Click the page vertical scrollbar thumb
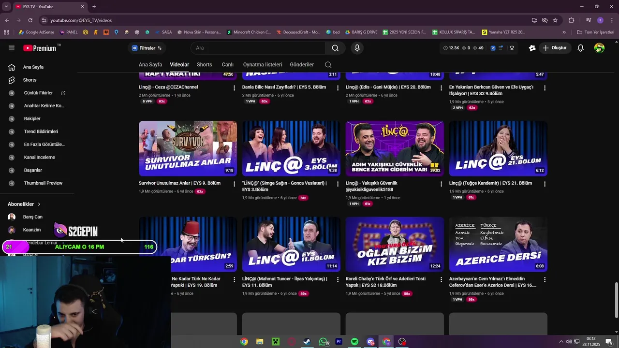The width and height of the screenshot is (619, 348). (616, 300)
